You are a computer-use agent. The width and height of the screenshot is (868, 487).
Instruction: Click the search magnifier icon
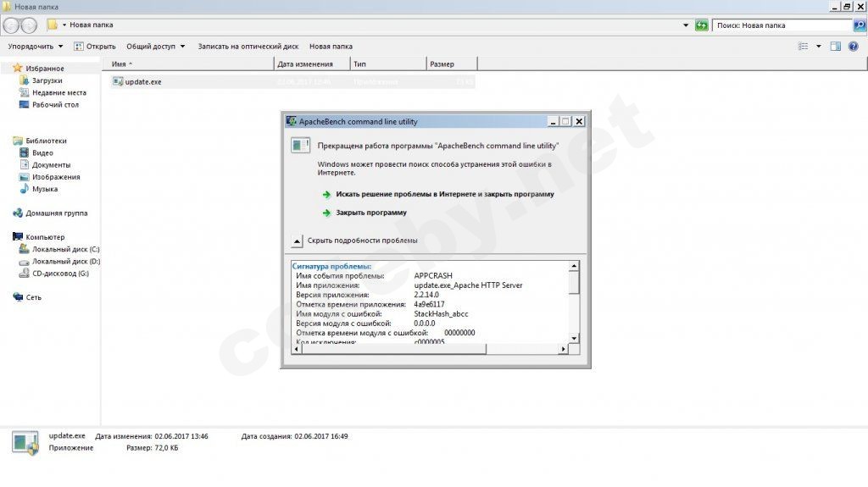click(x=860, y=25)
